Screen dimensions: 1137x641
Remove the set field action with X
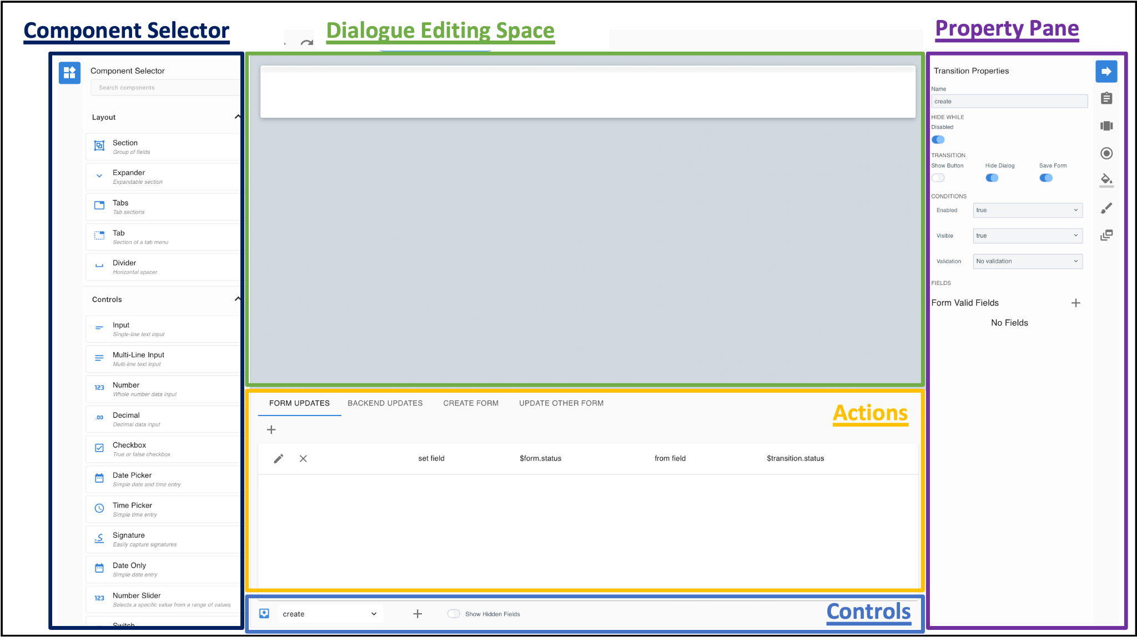pyautogui.click(x=303, y=458)
